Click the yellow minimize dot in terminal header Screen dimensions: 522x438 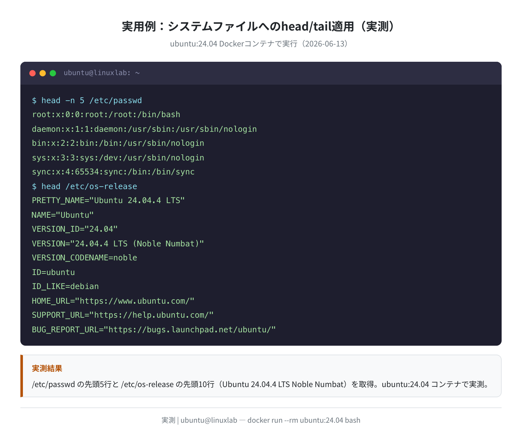(x=43, y=73)
